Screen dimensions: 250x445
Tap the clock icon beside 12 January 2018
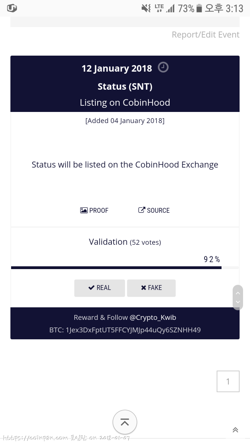[x=163, y=67]
